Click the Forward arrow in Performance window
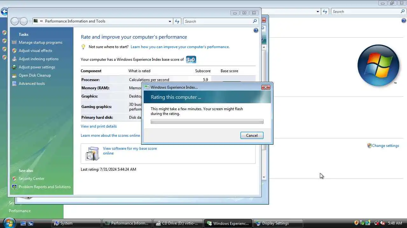 tap(24, 21)
